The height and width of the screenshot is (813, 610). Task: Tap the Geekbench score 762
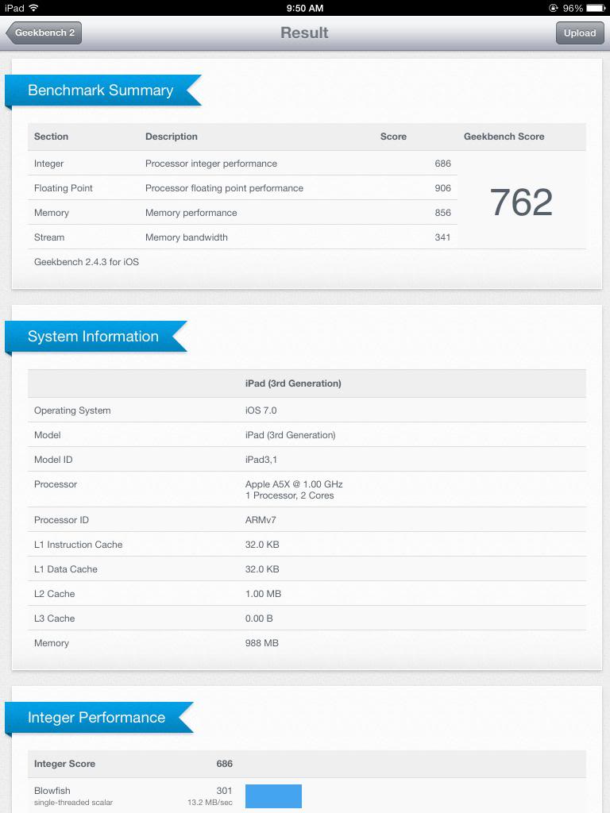pyautogui.click(x=521, y=202)
